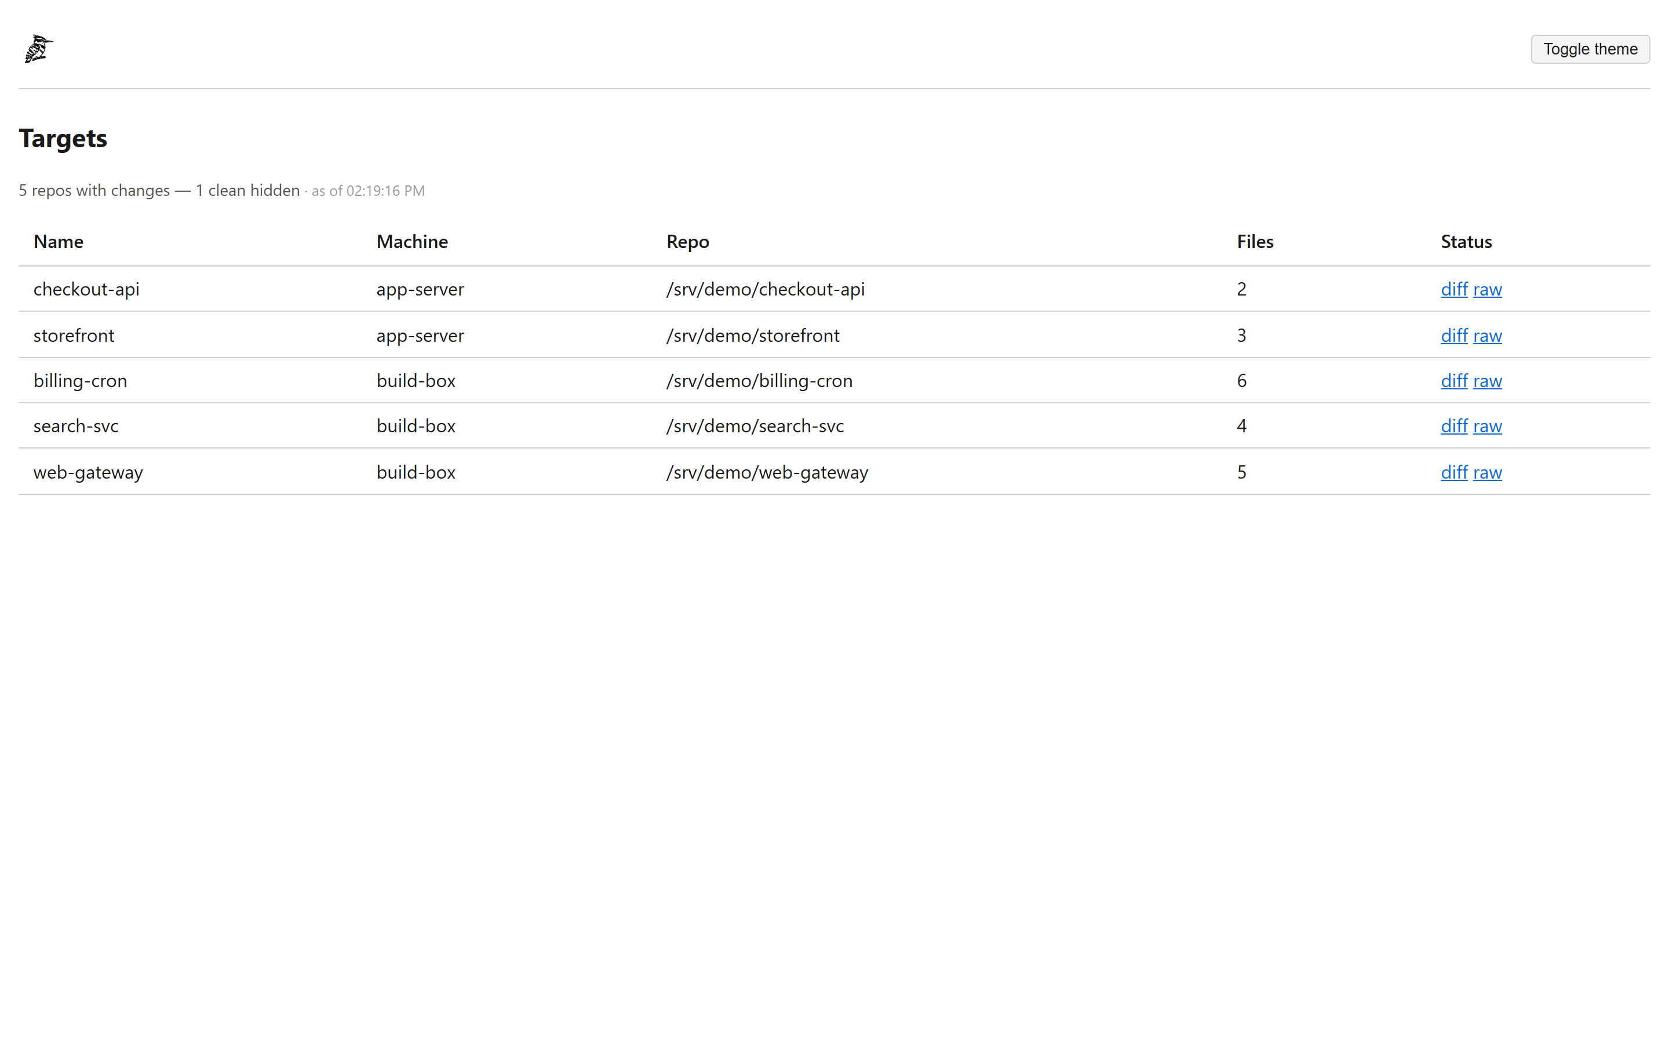Open diff for storefront
The width and height of the screenshot is (1669, 1043).
tap(1454, 335)
